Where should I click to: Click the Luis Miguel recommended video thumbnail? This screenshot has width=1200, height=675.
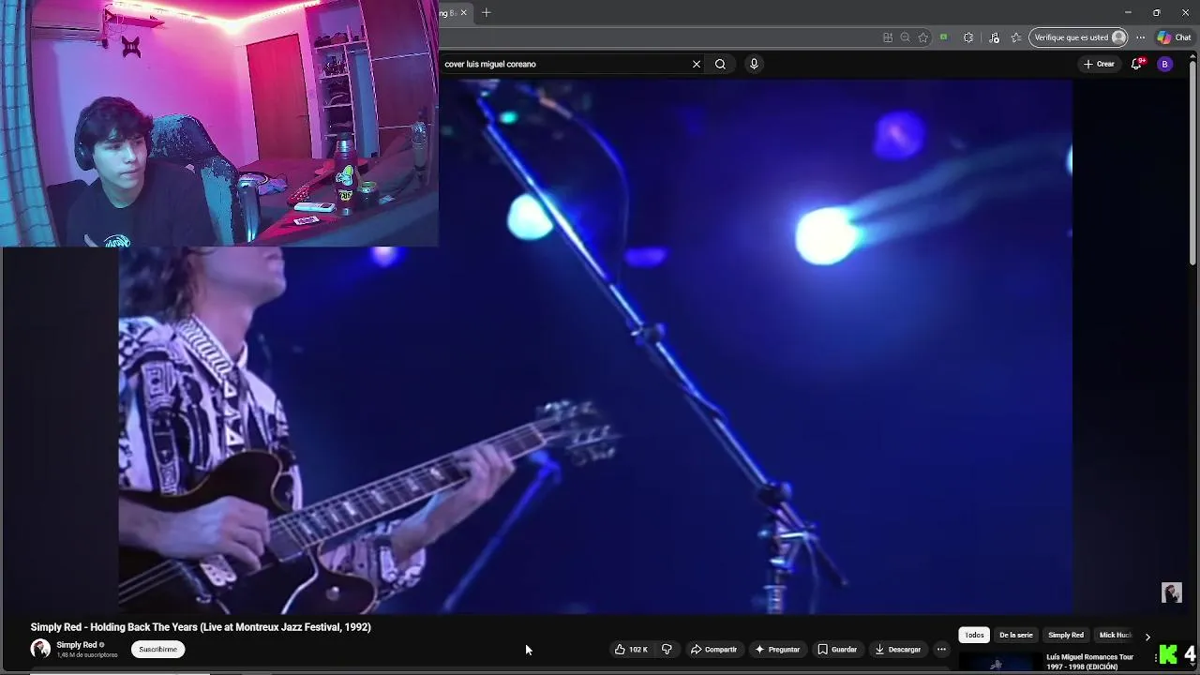[999, 664]
